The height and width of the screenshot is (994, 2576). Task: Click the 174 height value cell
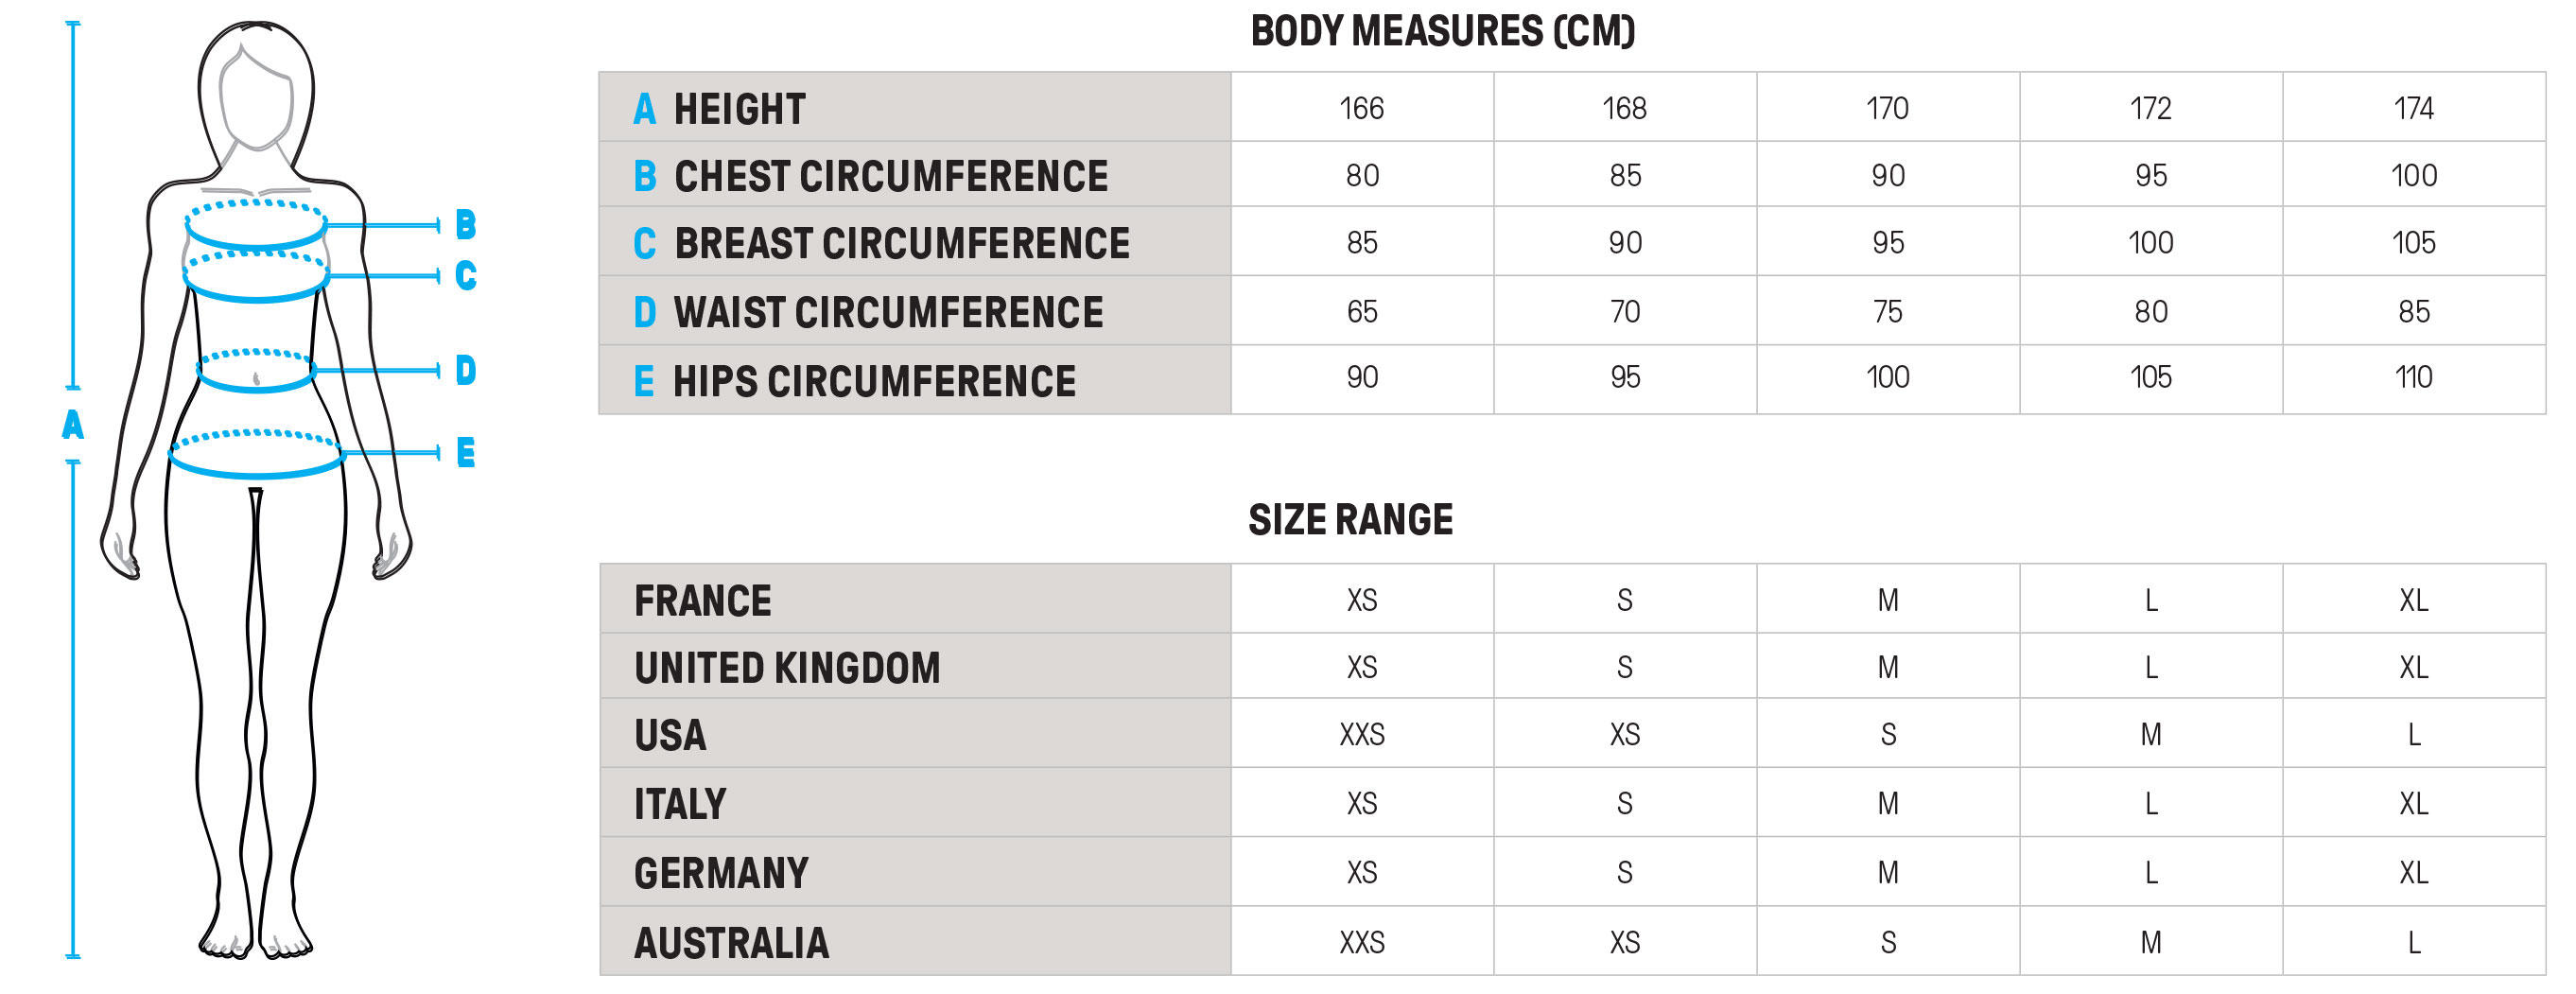pos(2413,108)
